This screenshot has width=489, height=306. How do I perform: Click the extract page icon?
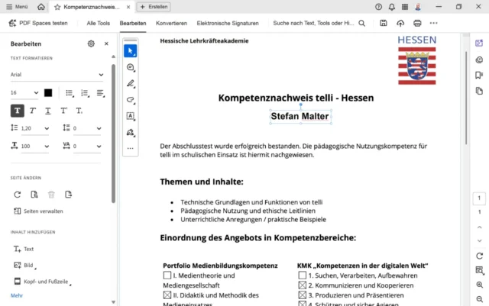coord(34,195)
